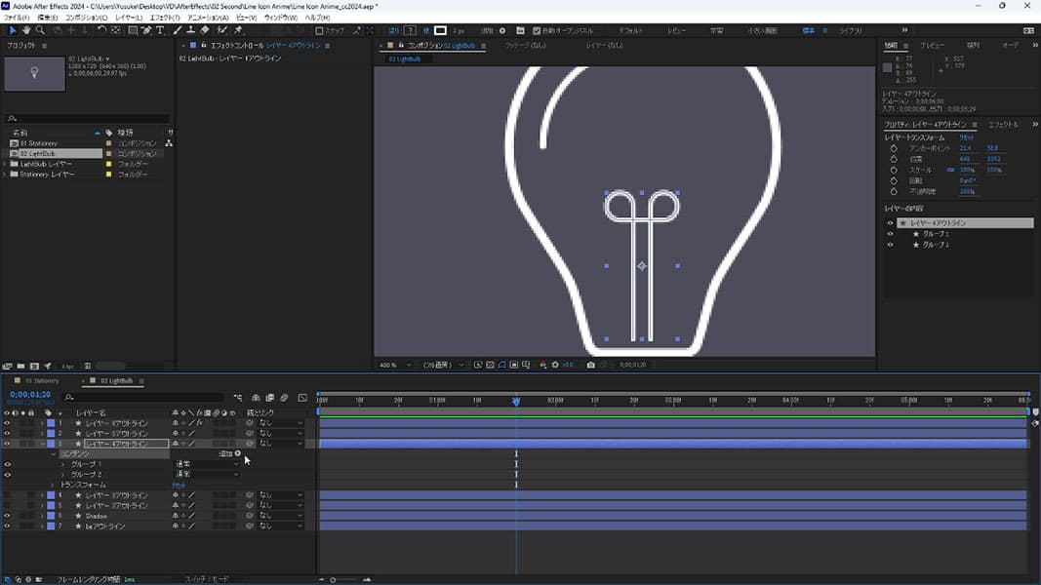Open Group 1 blend mode dropdown
Image resolution: width=1041 pixels, height=585 pixels.
[206, 464]
